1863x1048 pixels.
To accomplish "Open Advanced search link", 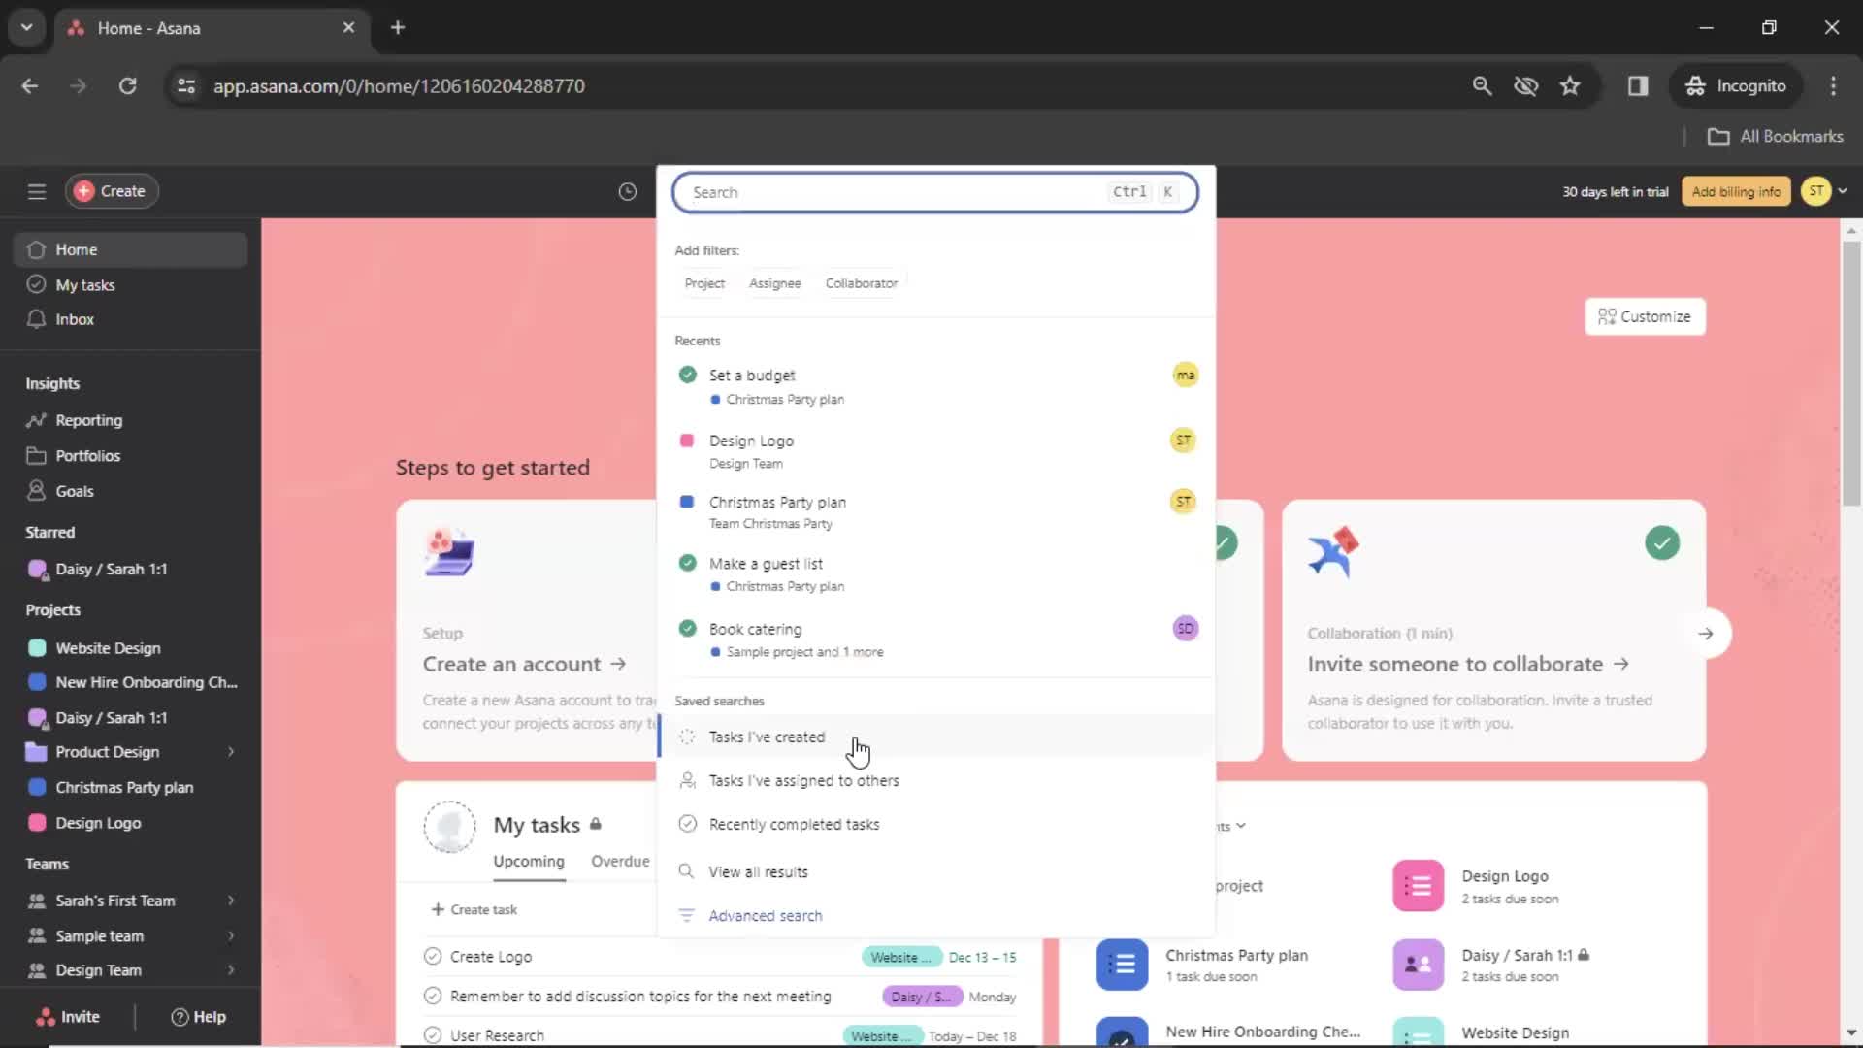I will 765,915.
